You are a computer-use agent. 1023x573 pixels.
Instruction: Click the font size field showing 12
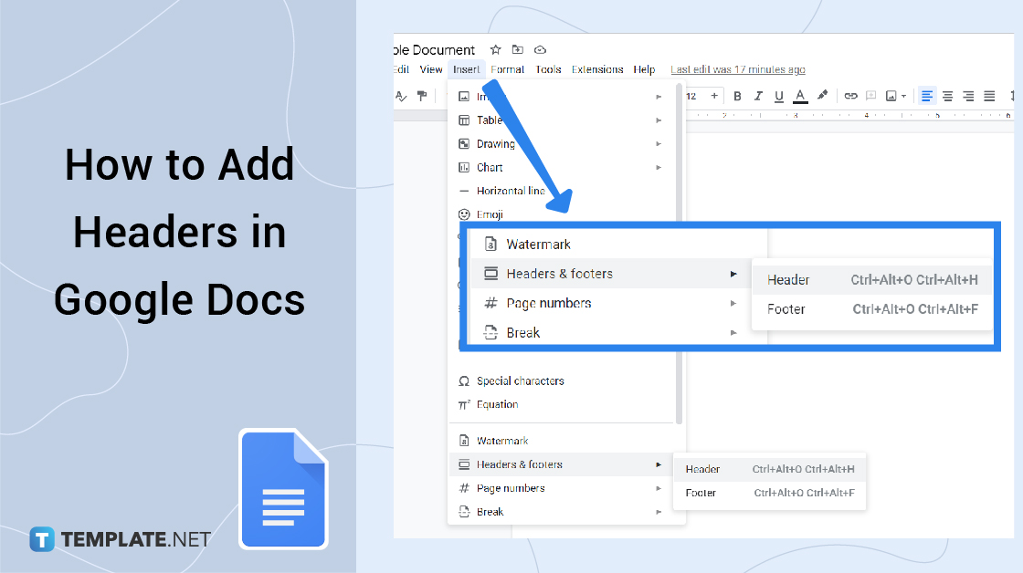coord(691,97)
